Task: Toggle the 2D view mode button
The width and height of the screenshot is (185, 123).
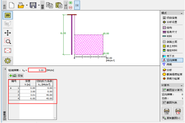Action: pyautogui.click(x=8, y=15)
